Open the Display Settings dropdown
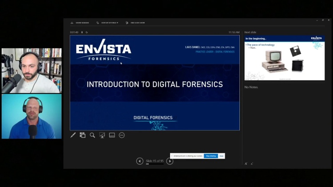The image size is (333, 187). click(107, 23)
